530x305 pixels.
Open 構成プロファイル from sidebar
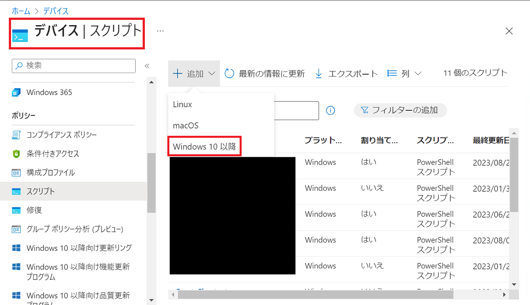(50, 173)
